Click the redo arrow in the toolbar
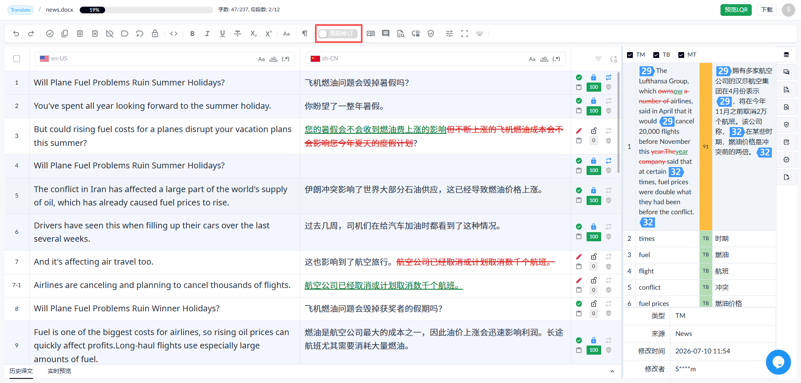The height and width of the screenshot is (383, 801). point(31,34)
